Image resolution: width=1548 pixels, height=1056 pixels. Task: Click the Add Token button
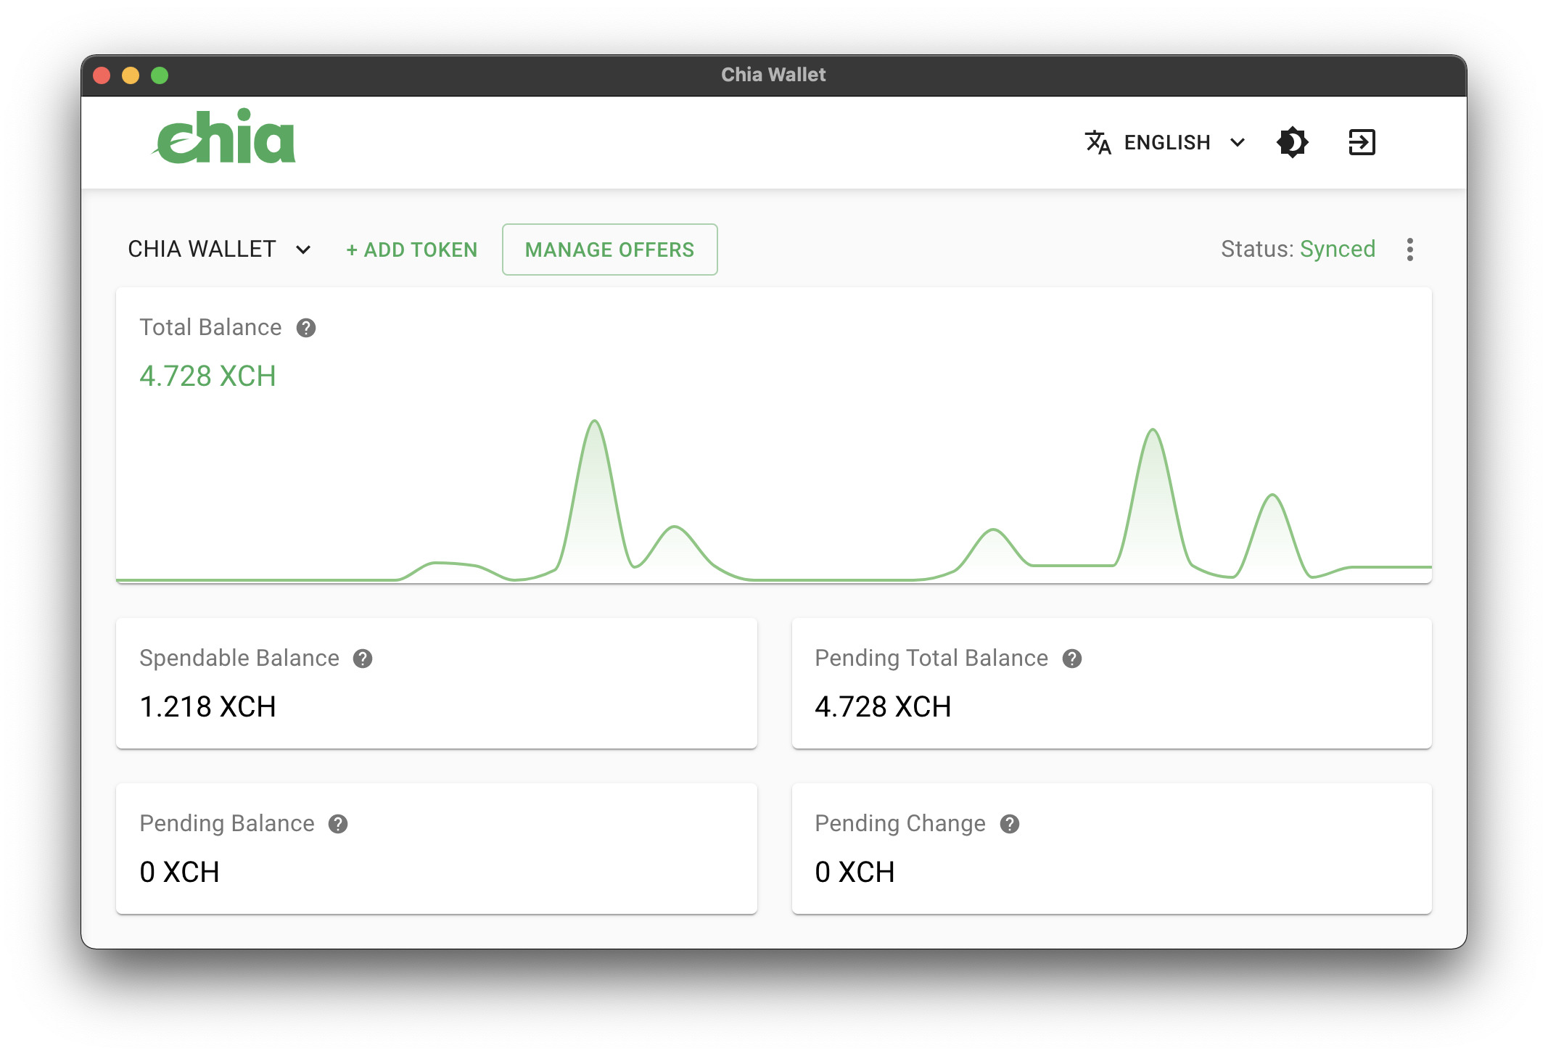pos(411,249)
